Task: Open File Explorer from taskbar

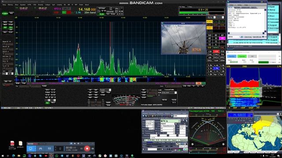Action: tap(19, 156)
